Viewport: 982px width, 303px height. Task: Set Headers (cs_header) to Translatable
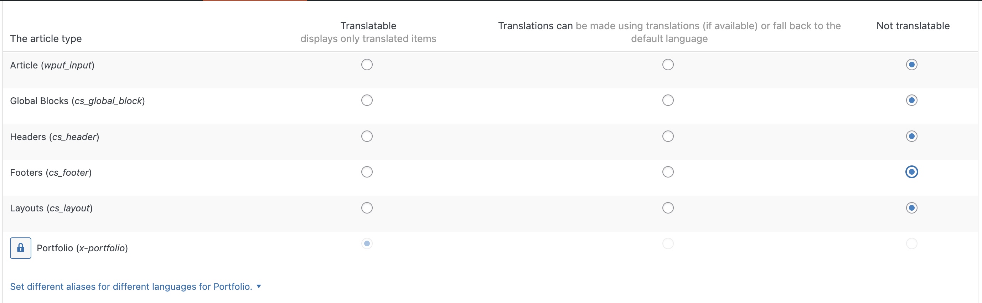367,136
